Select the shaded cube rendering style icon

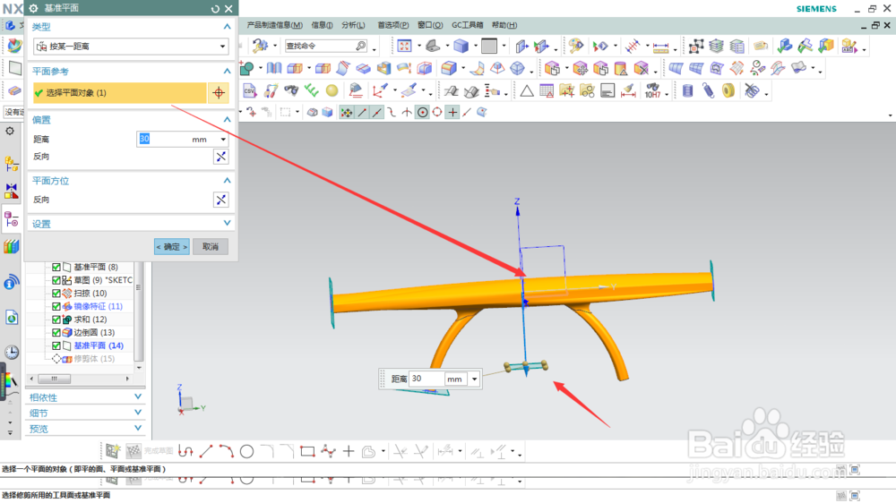click(x=461, y=46)
